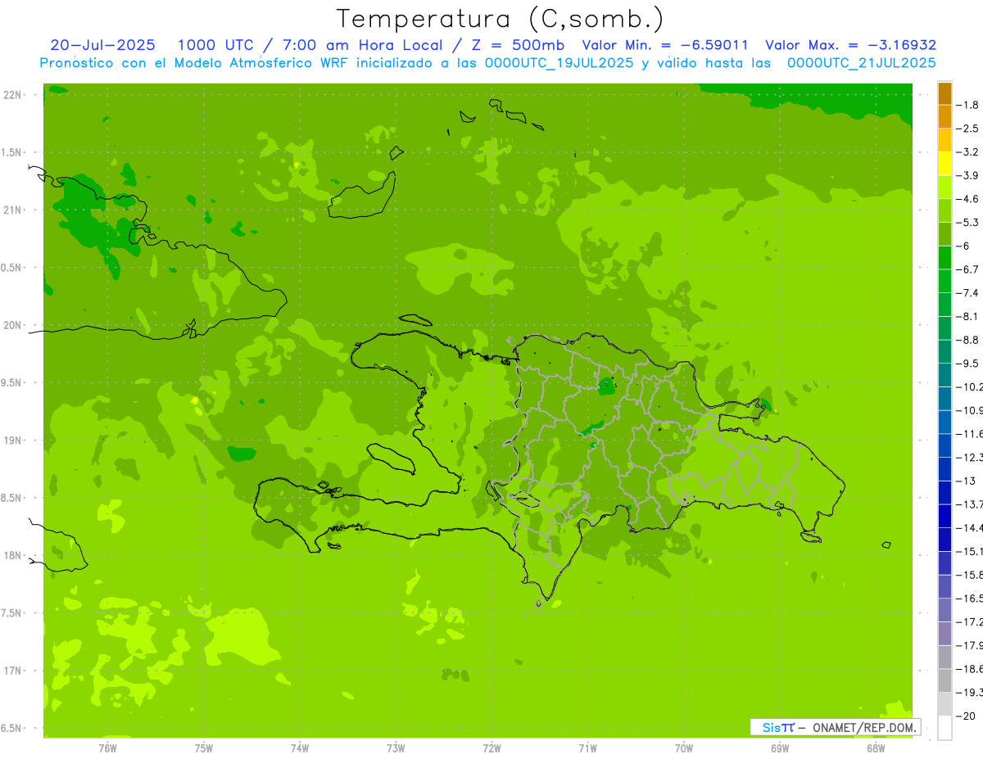Click the "-17.2" colorbar value

pos(969,622)
